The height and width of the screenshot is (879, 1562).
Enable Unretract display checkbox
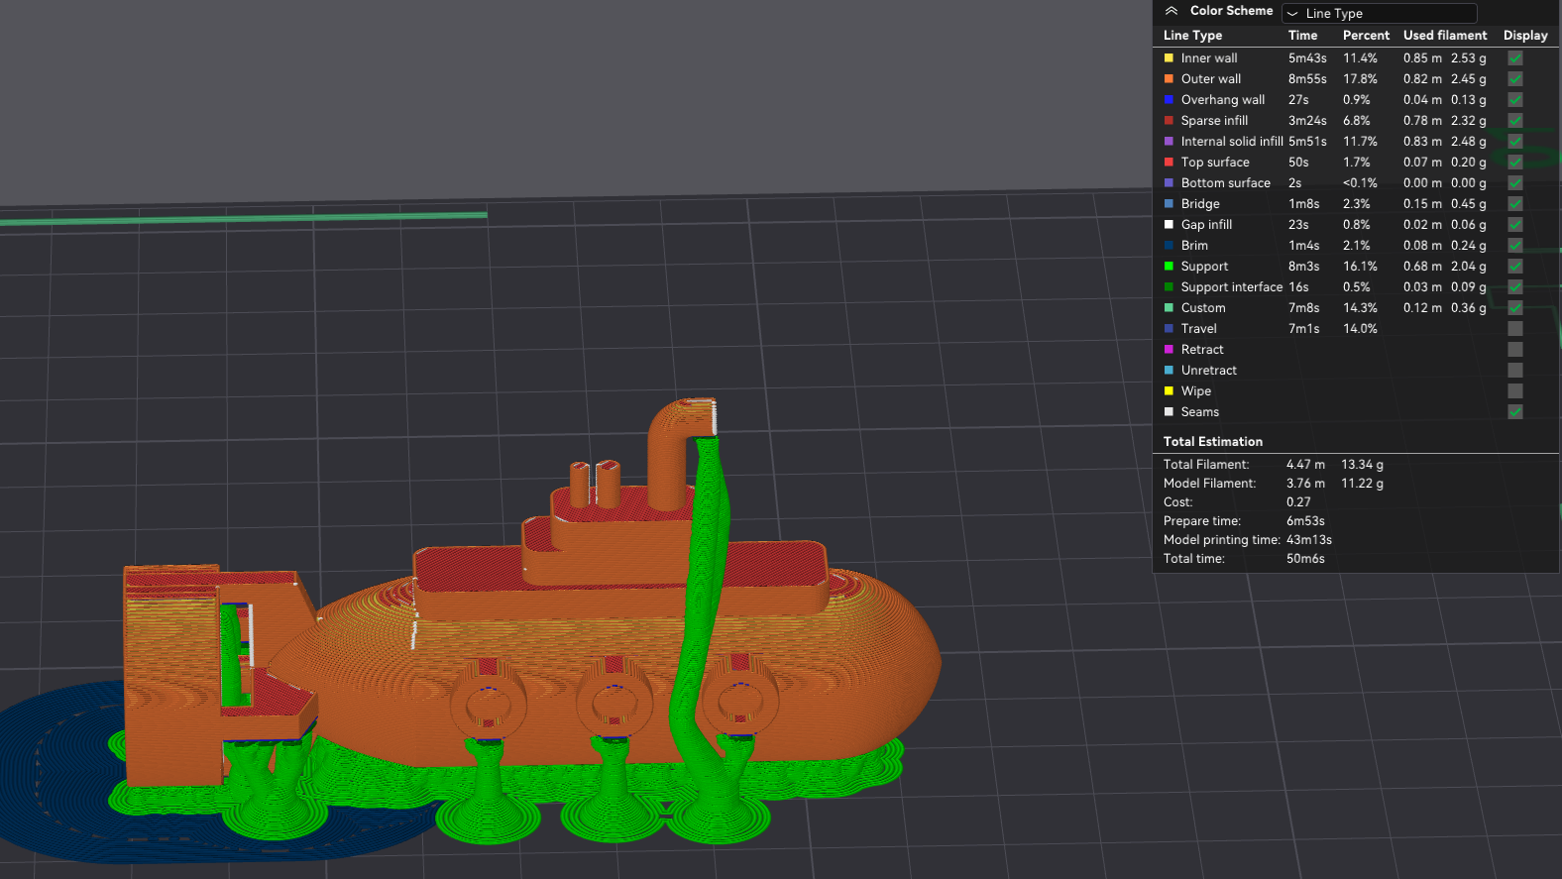1515,371
